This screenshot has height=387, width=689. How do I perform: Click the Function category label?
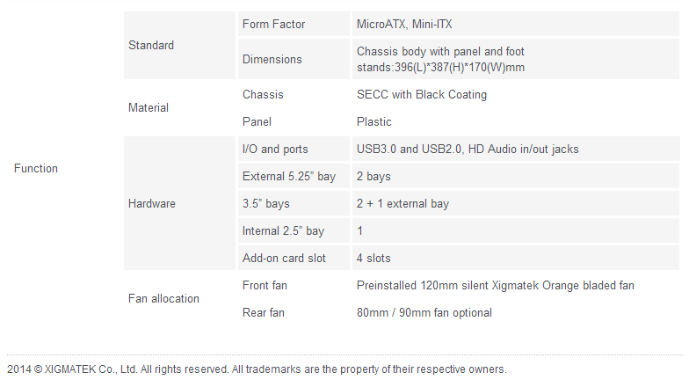36,168
